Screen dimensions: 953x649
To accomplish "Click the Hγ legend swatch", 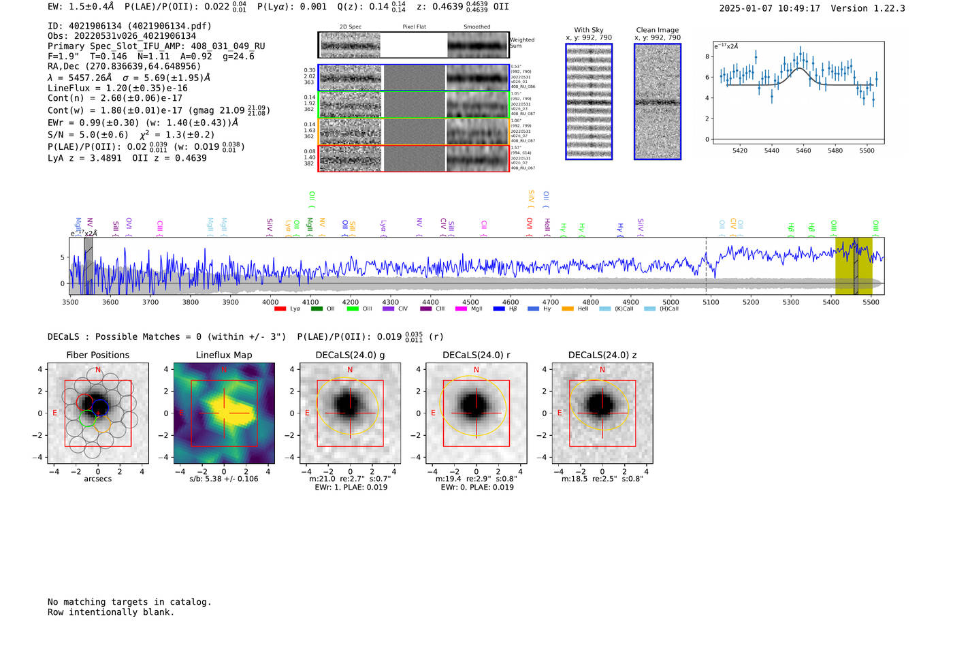I will [533, 309].
